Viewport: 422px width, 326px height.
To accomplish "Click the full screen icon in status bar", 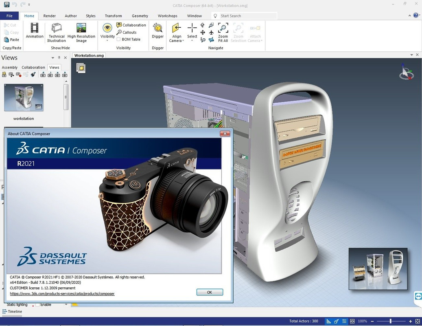I will click(x=418, y=321).
